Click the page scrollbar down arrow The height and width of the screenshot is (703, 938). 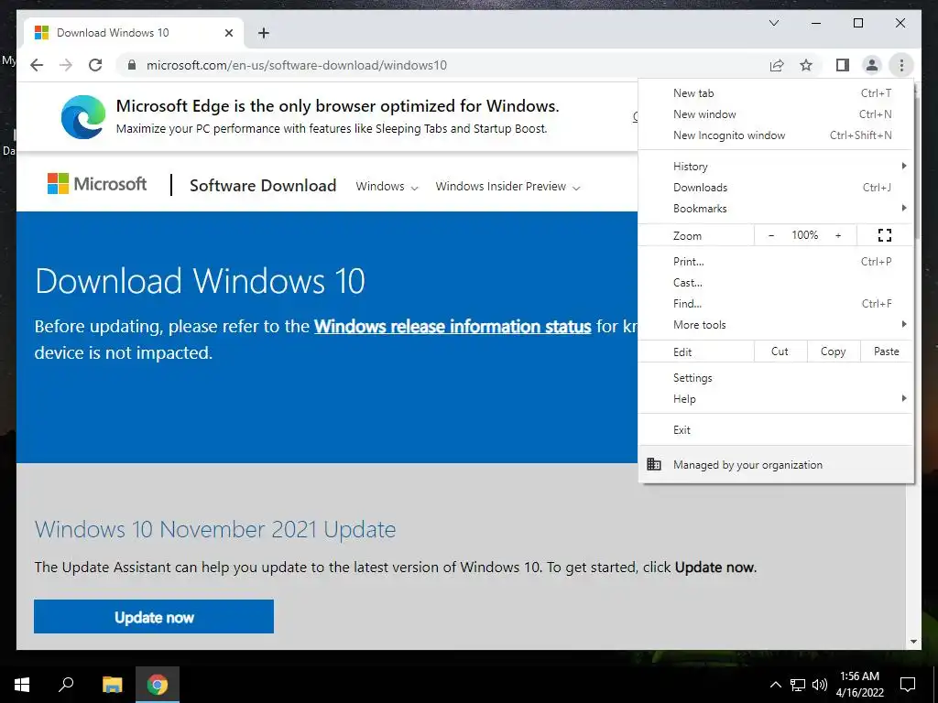pyautogui.click(x=913, y=642)
